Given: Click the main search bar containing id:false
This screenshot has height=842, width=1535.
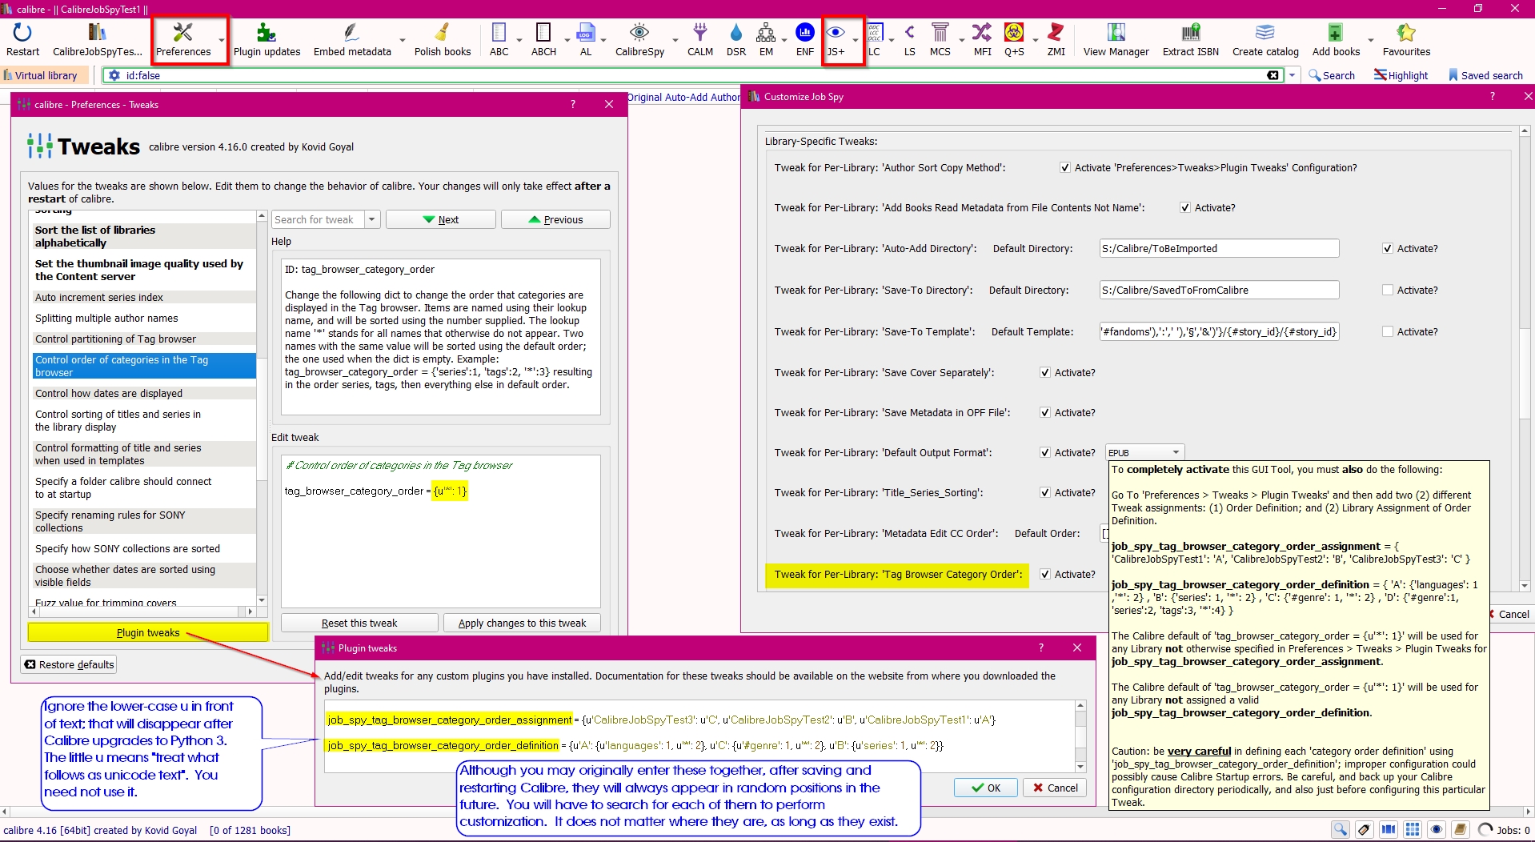Looking at the screenshot, I should (692, 75).
